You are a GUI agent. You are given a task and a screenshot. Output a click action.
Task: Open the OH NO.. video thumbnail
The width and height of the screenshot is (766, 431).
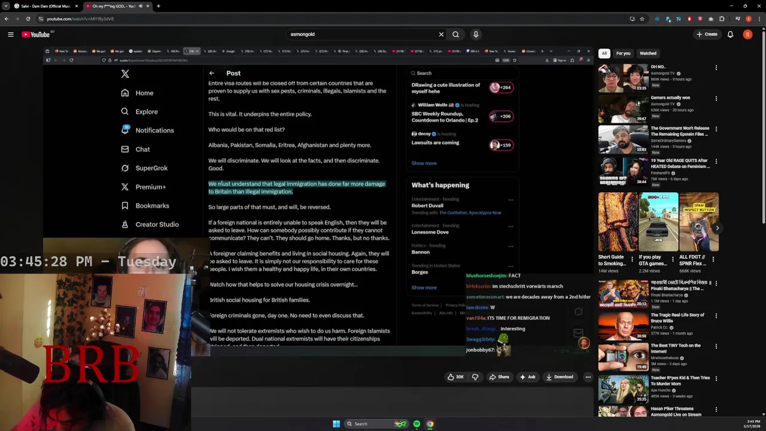click(x=623, y=78)
